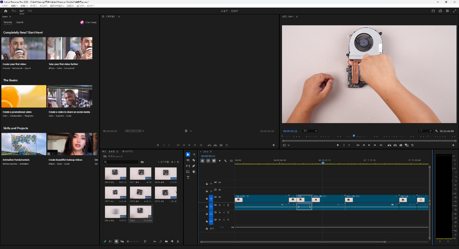Toggle V3 track visibility eye
The image size is (459, 249).
[x=219, y=183]
